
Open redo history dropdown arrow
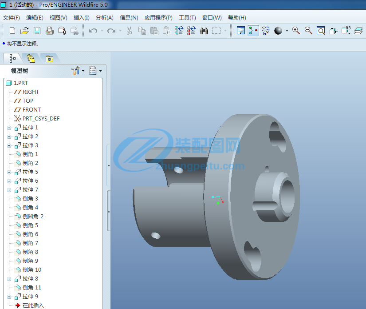click(120, 31)
